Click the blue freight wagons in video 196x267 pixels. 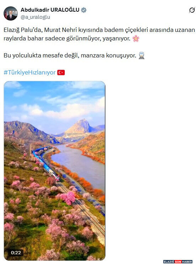click(42, 159)
